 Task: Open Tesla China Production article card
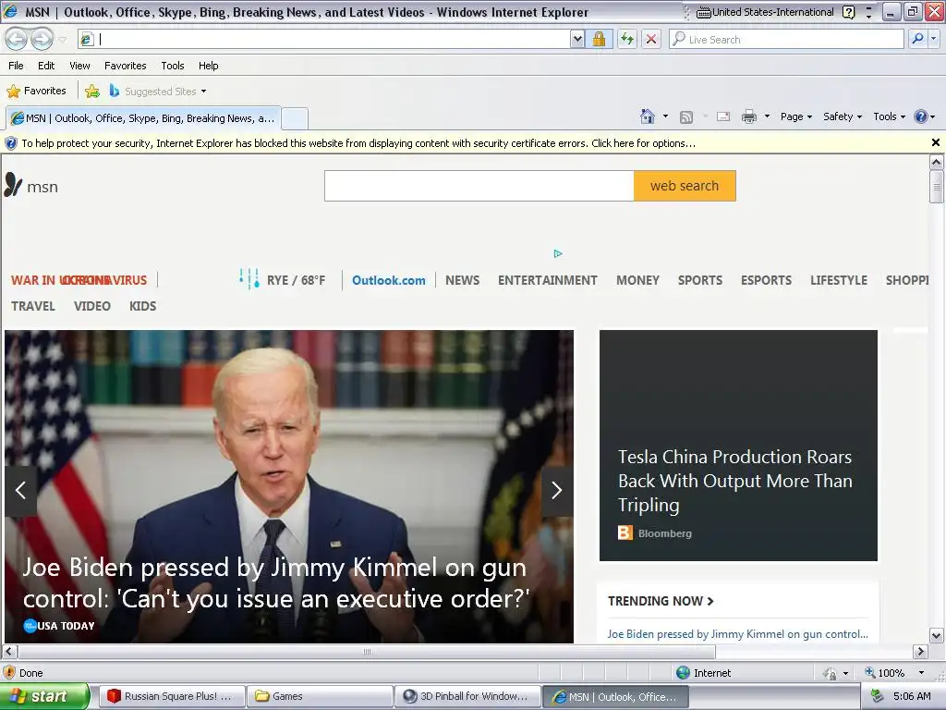[738, 446]
